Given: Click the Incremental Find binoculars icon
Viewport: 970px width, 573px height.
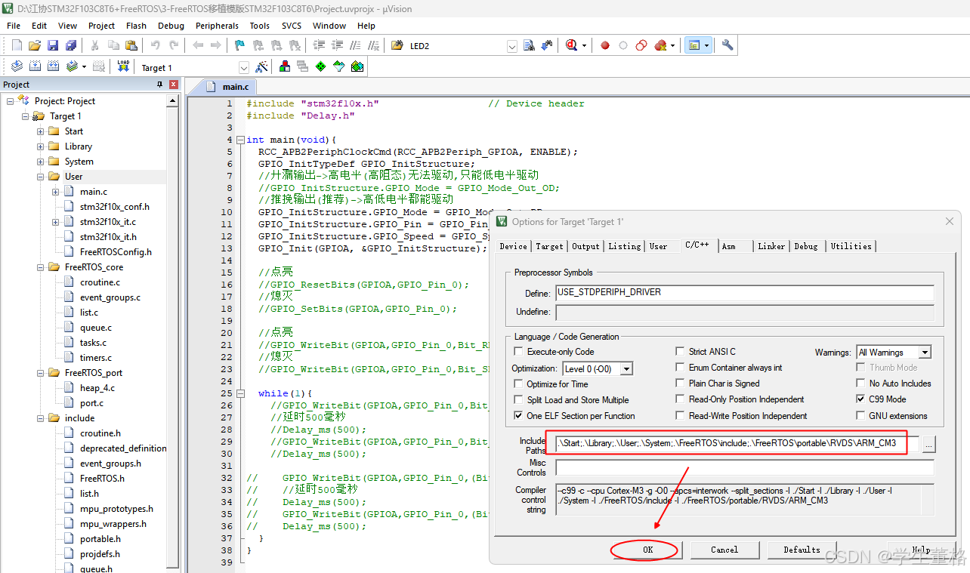Looking at the screenshot, I should (546, 45).
